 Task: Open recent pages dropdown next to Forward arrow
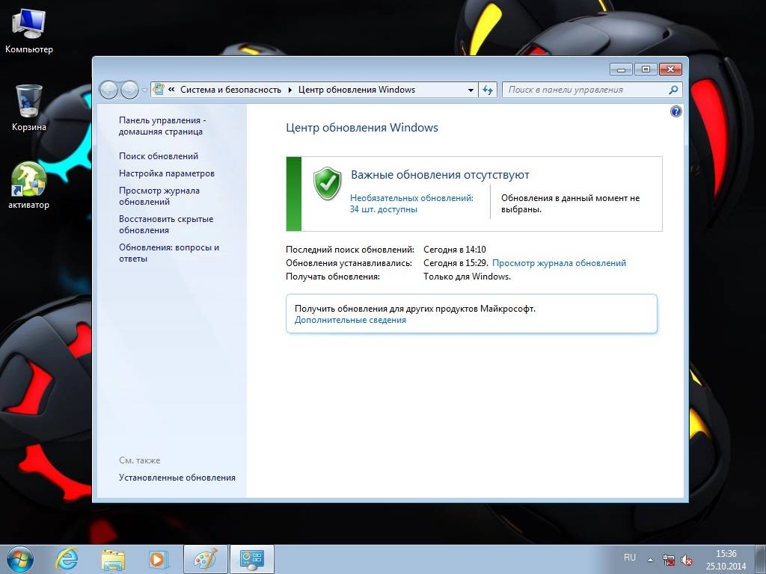pos(144,90)
